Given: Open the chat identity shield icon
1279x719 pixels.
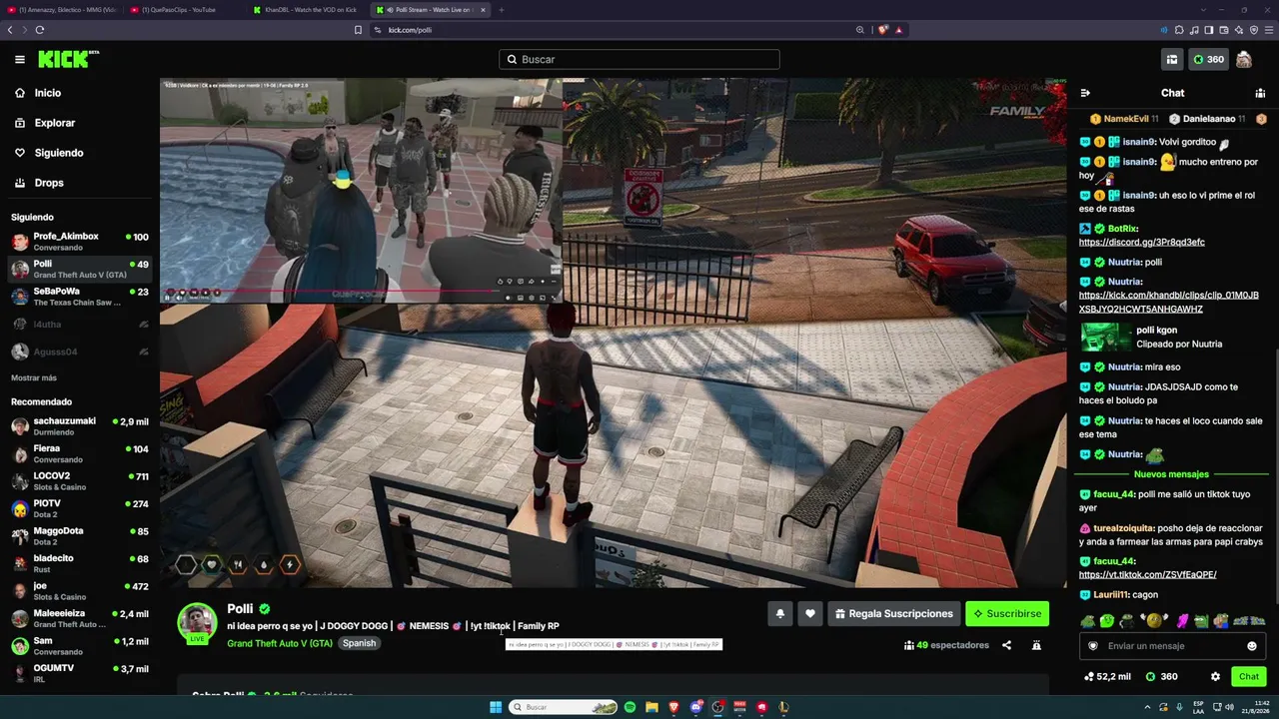Looking at the screenshot, I should pyautogui.click(x=1092, y=646).
